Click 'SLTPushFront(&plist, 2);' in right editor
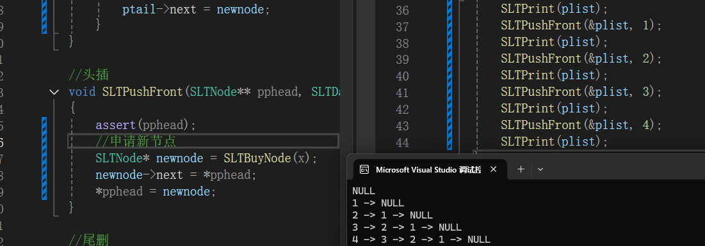This screenshot has height=246, width=705. (x=581, y=58)
